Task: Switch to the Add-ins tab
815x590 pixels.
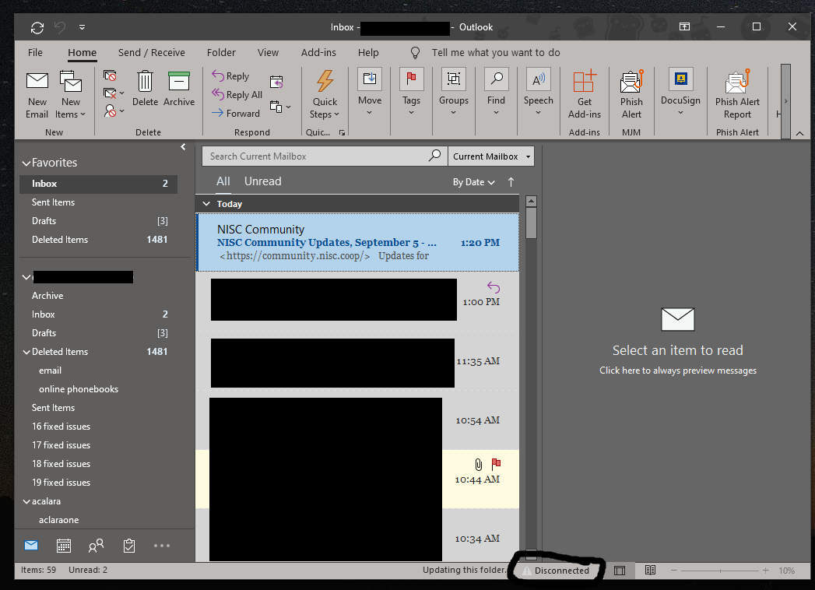Action: point(318,52)
